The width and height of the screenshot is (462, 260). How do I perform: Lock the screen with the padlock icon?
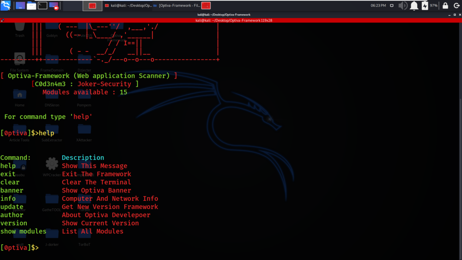[x=445, y=6]
